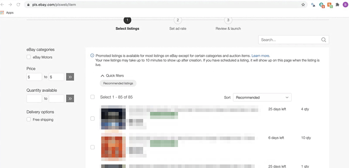Click the '4 qty' text
Image resolution: width=349 pixels, height=168 pixels.
click(305, 109)
